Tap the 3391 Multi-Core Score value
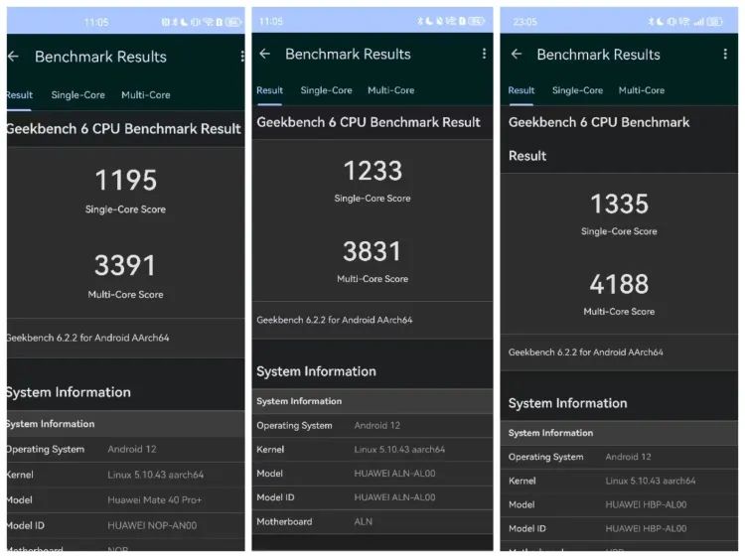 (x=125, y=266)
